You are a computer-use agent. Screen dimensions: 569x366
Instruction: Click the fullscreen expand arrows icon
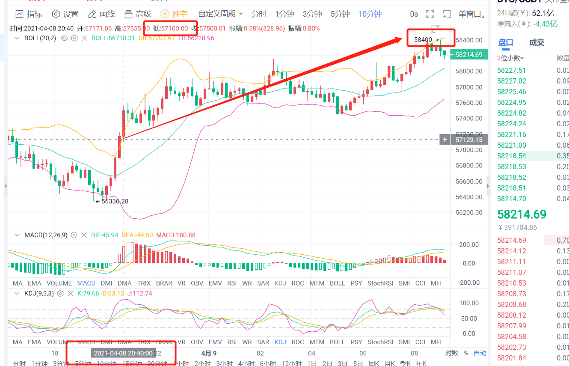(430, 14)
